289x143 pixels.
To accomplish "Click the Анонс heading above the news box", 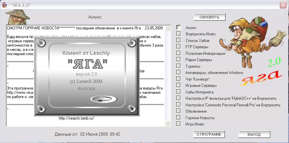I will click(95, 17).
